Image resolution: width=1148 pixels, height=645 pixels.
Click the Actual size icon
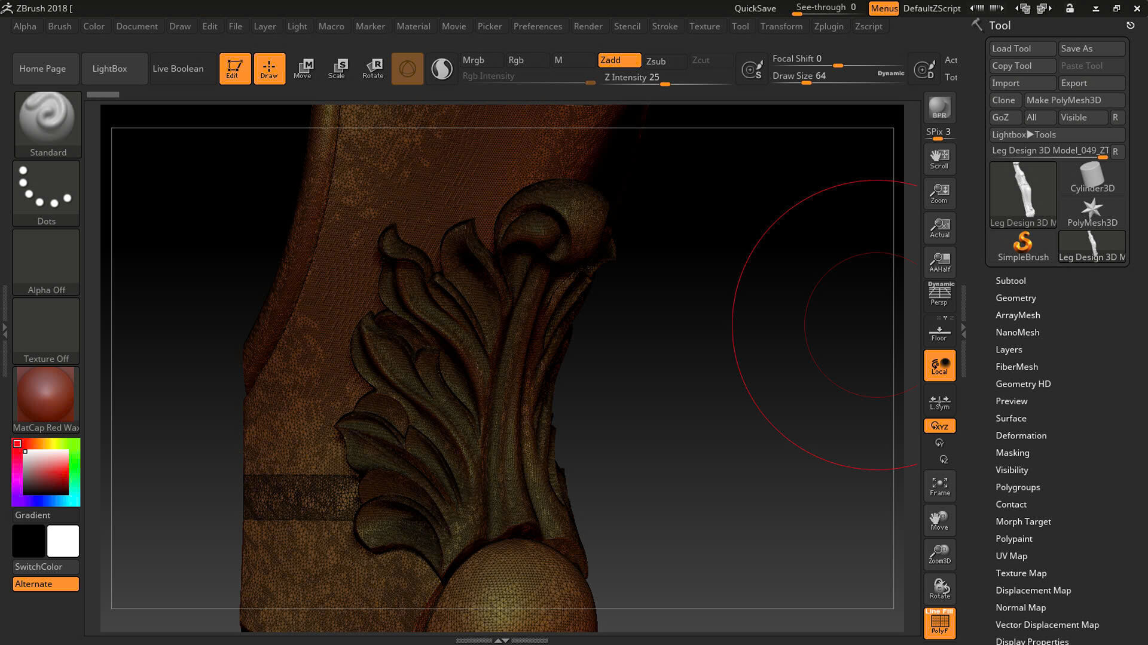939,228
